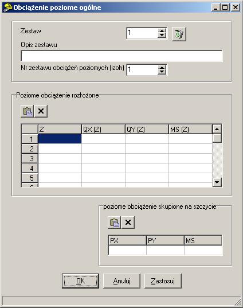The width and height of the screenshot is (243, 308).
Task: Click the Zastosuj button
Action: point(163,281)
